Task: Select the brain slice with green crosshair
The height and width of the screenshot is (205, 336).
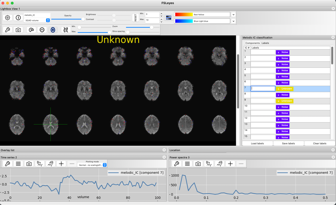Action: pyautogui.click(x=51, y=124)
